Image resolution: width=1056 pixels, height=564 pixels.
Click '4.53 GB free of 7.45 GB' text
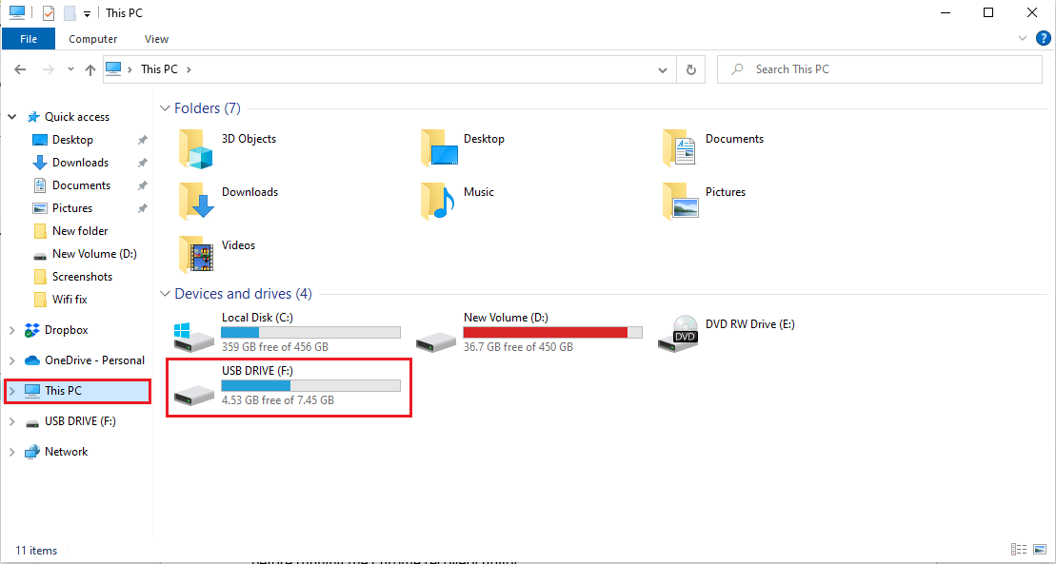coord(278,400)
